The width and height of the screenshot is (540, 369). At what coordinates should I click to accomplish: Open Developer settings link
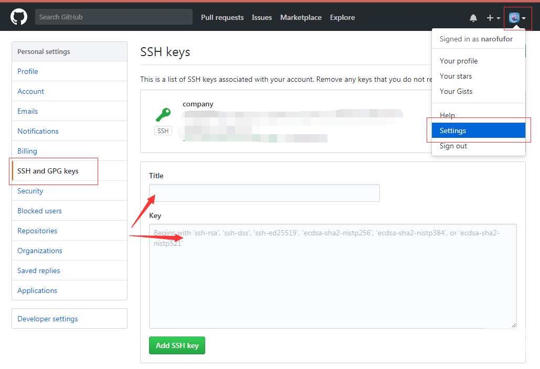[x=70, y=319]
